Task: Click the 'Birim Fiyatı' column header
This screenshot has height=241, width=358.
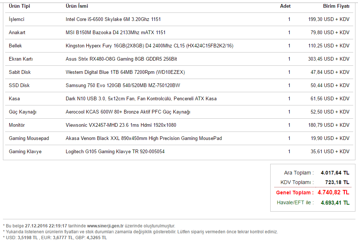Action: click(336, 6)
